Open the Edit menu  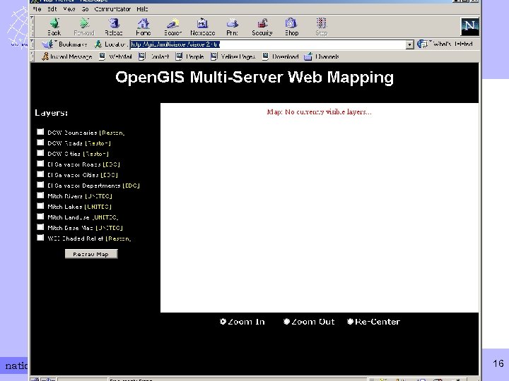tap(52, 9)
